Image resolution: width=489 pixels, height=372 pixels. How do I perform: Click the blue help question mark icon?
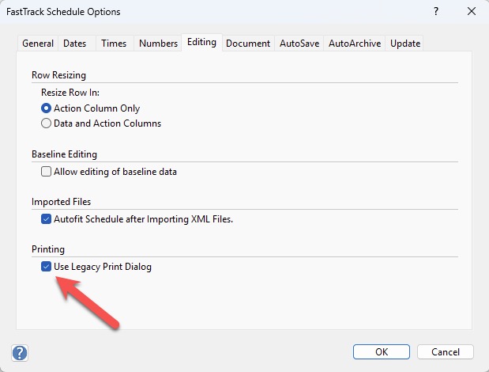coord(20,353)
